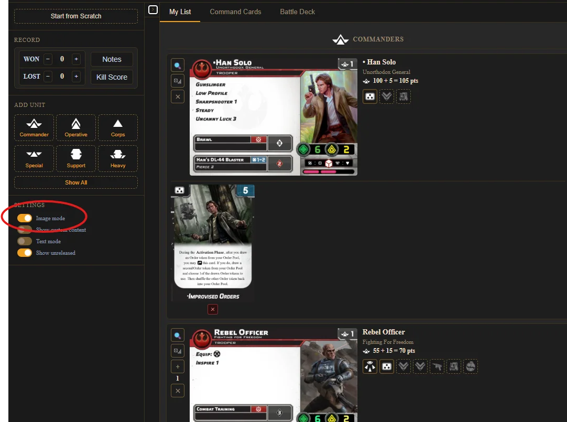Add a gear upgrade to Han Solo

click(x=403, y=96)
